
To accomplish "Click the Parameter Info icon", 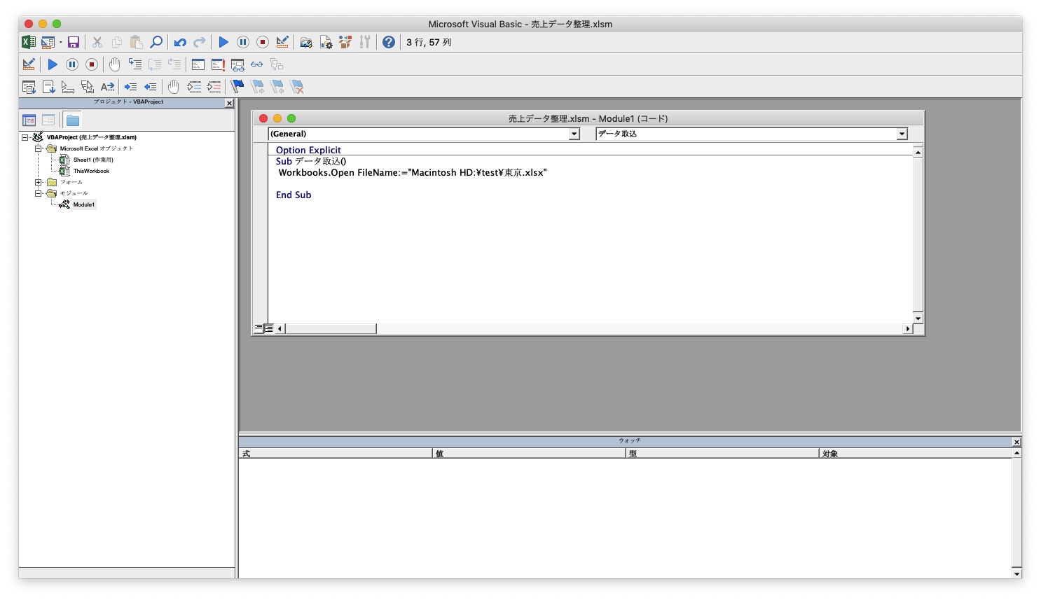I will tap(88, 87).
